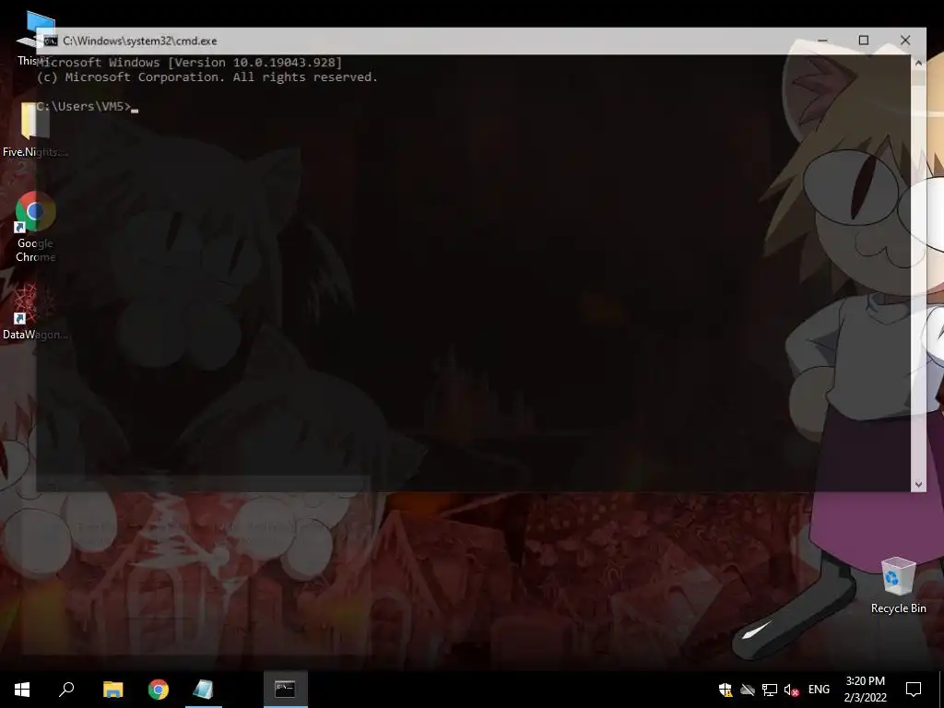
Task: Click the C:\Windows\system32\cmd.exe title text
Action: click(x=140, y=41)
